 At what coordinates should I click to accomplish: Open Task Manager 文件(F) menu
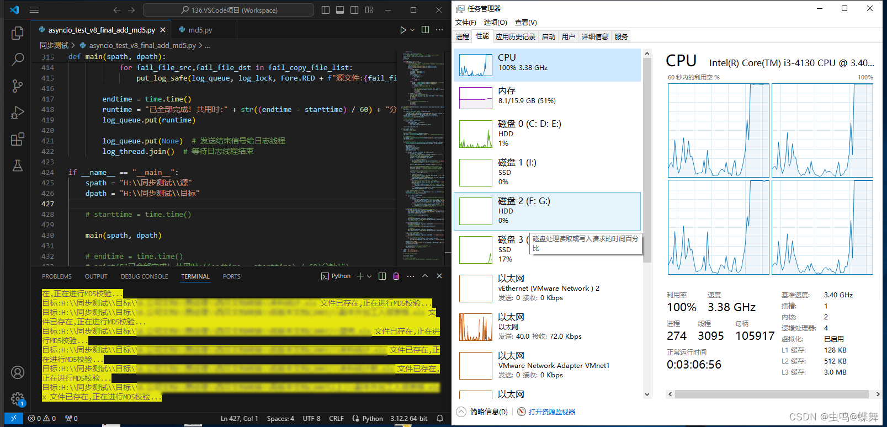465,22
